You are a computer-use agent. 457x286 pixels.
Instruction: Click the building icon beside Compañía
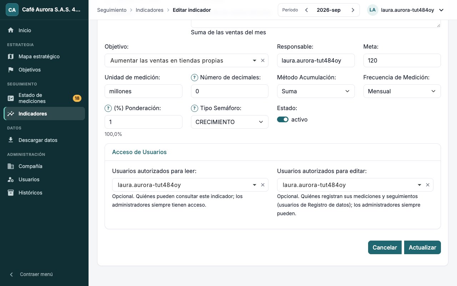click(11, 166)
